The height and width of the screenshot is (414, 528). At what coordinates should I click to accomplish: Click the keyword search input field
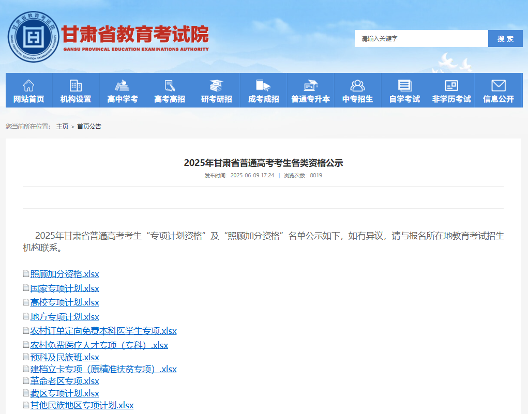[421, 38]
